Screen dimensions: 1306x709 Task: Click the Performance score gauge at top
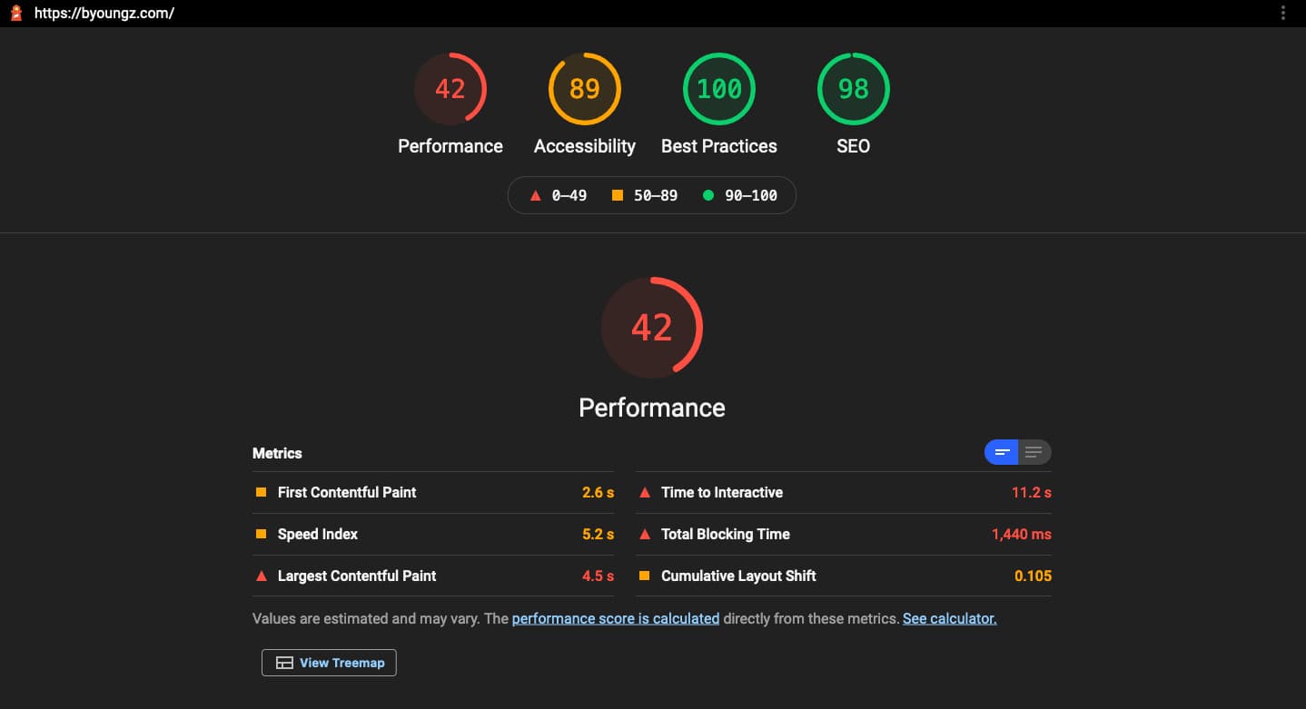(x=450, y=89)
